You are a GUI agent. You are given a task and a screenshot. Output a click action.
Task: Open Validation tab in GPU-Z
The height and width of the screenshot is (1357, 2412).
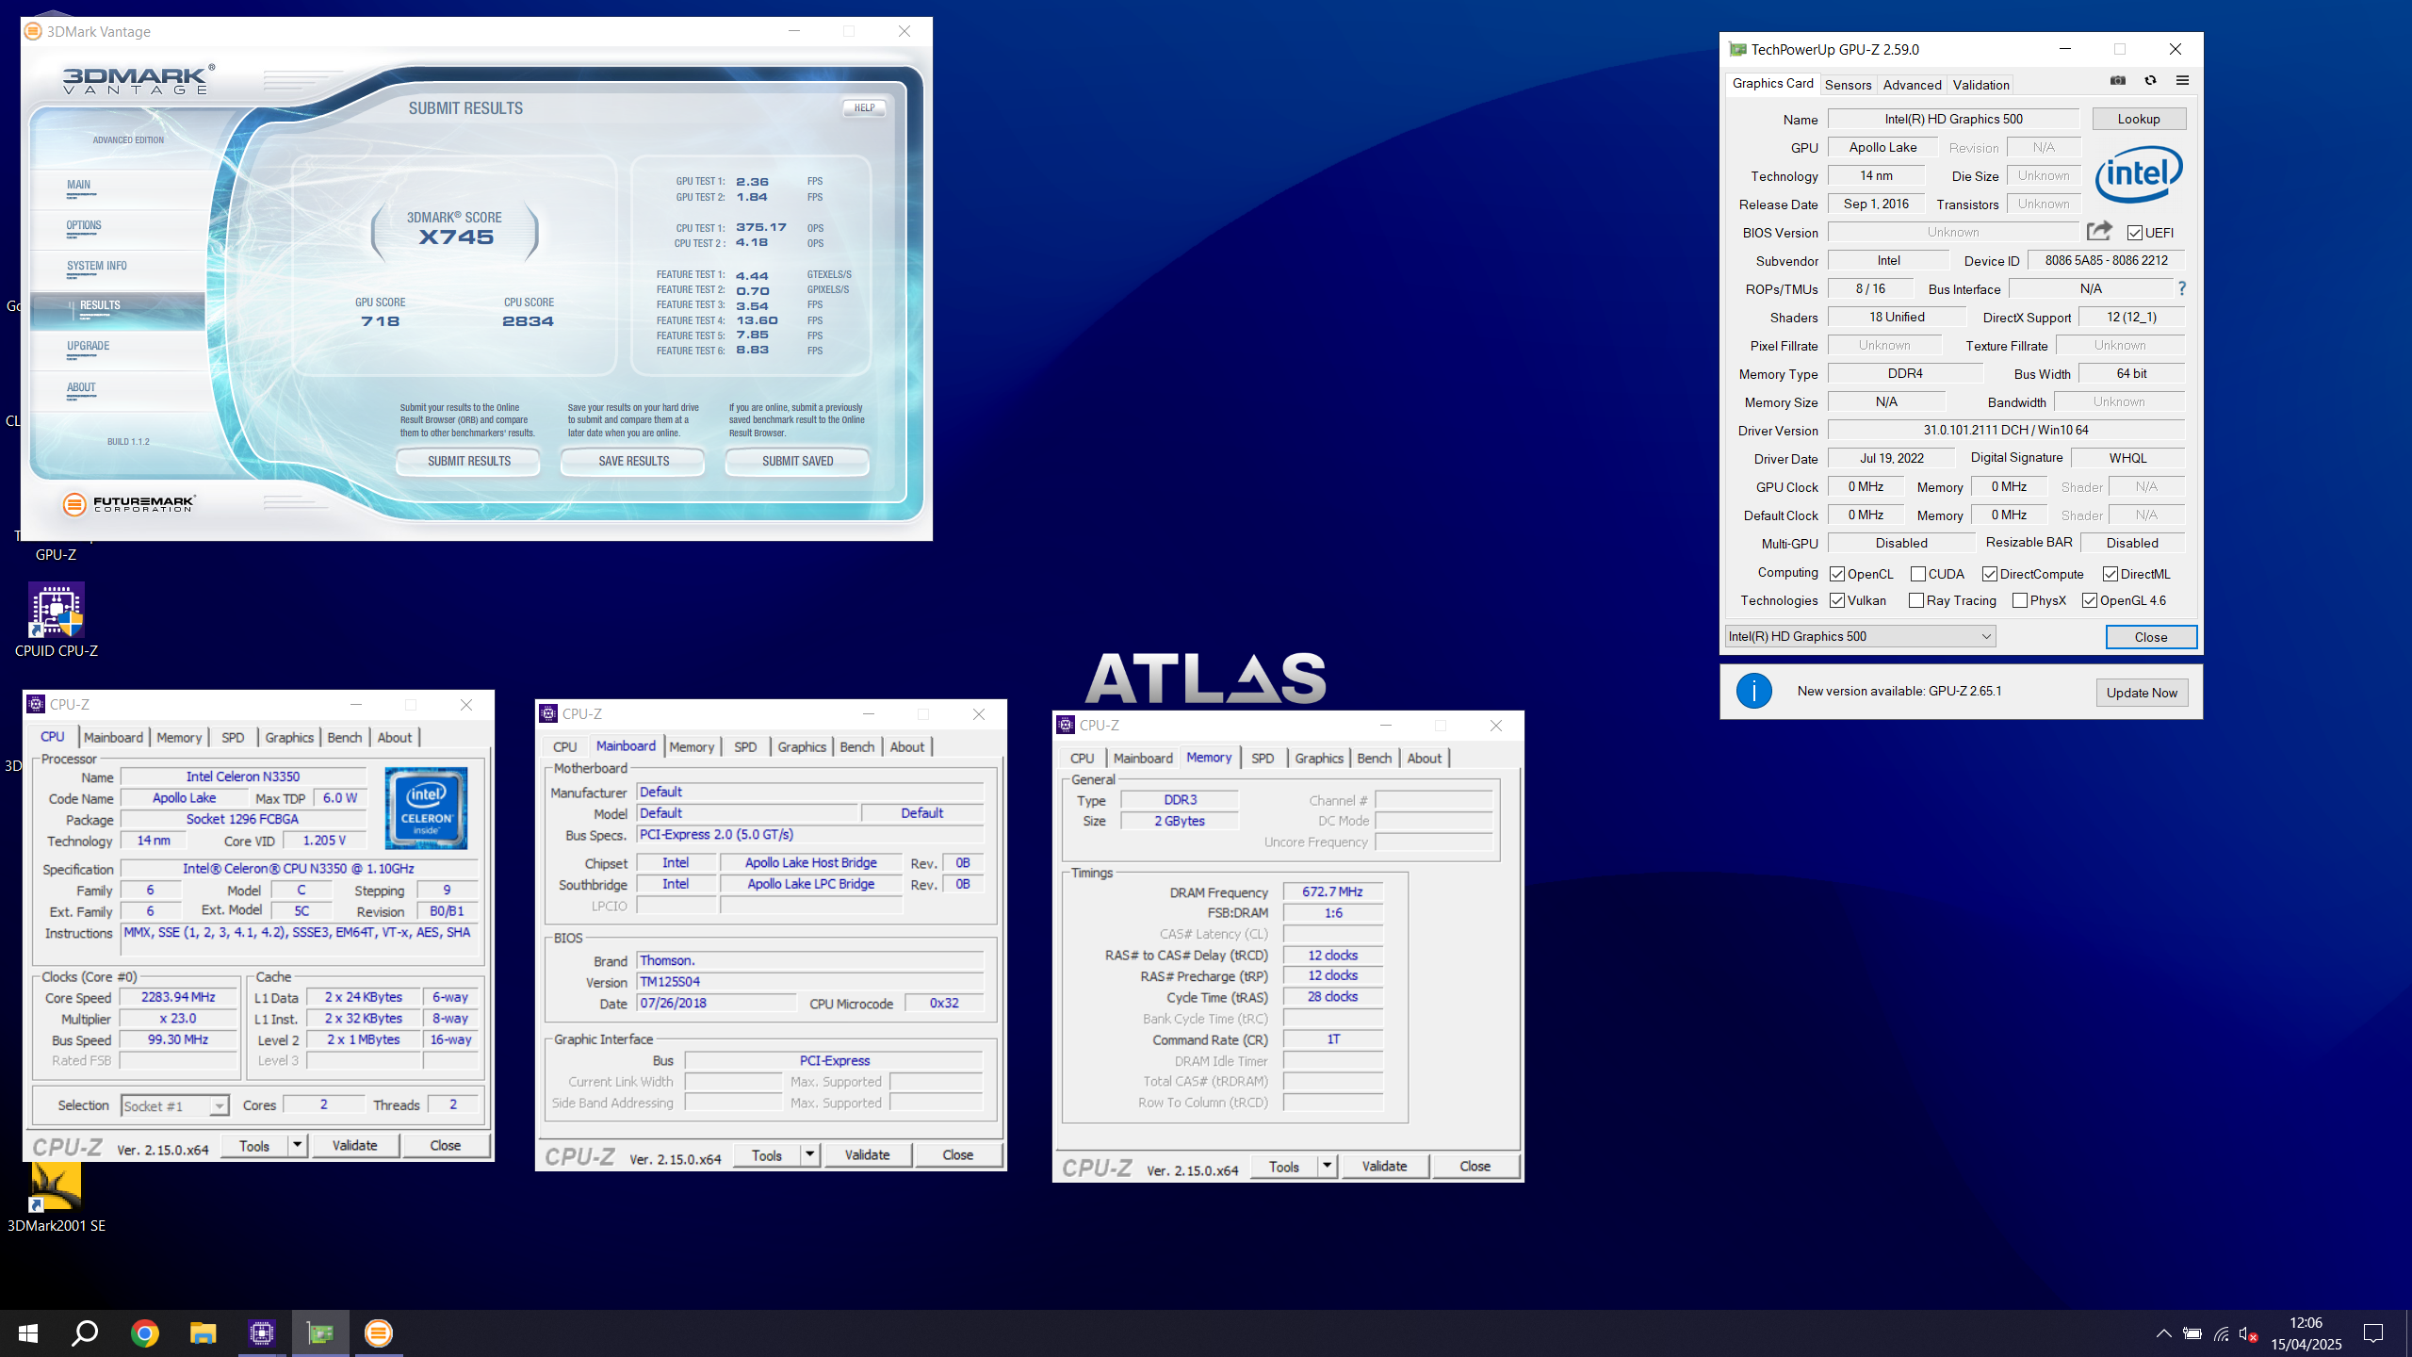coord(1980,85)
